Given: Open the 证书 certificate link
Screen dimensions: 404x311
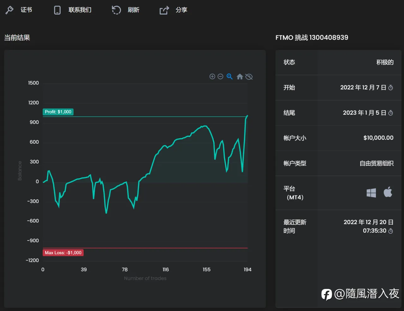Looking at the screenshot, I should click(26, 10).
